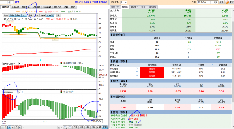Select layout preset 1 button
This screenshot has height=129, width=234.
click(2, 127)
